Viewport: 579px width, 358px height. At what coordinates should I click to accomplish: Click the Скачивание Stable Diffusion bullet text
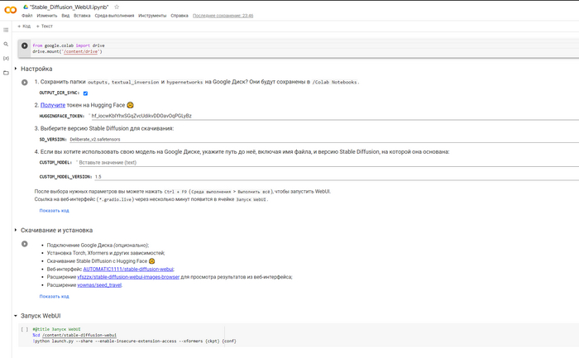pos(97,261)
